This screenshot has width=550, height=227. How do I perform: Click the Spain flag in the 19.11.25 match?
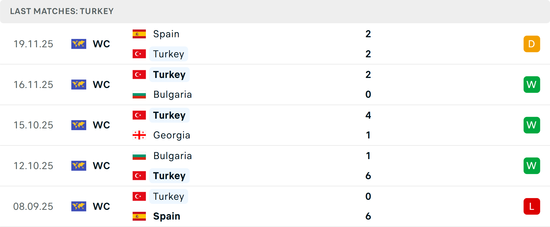(139, 34)
